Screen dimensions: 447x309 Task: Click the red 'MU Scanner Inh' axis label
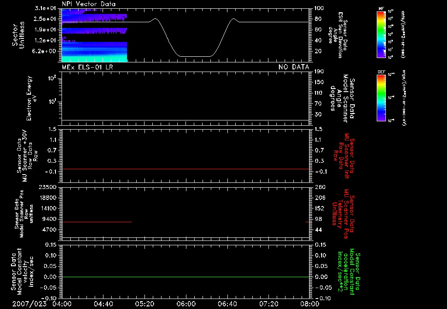pyautogui.click(x=346, y=156)
